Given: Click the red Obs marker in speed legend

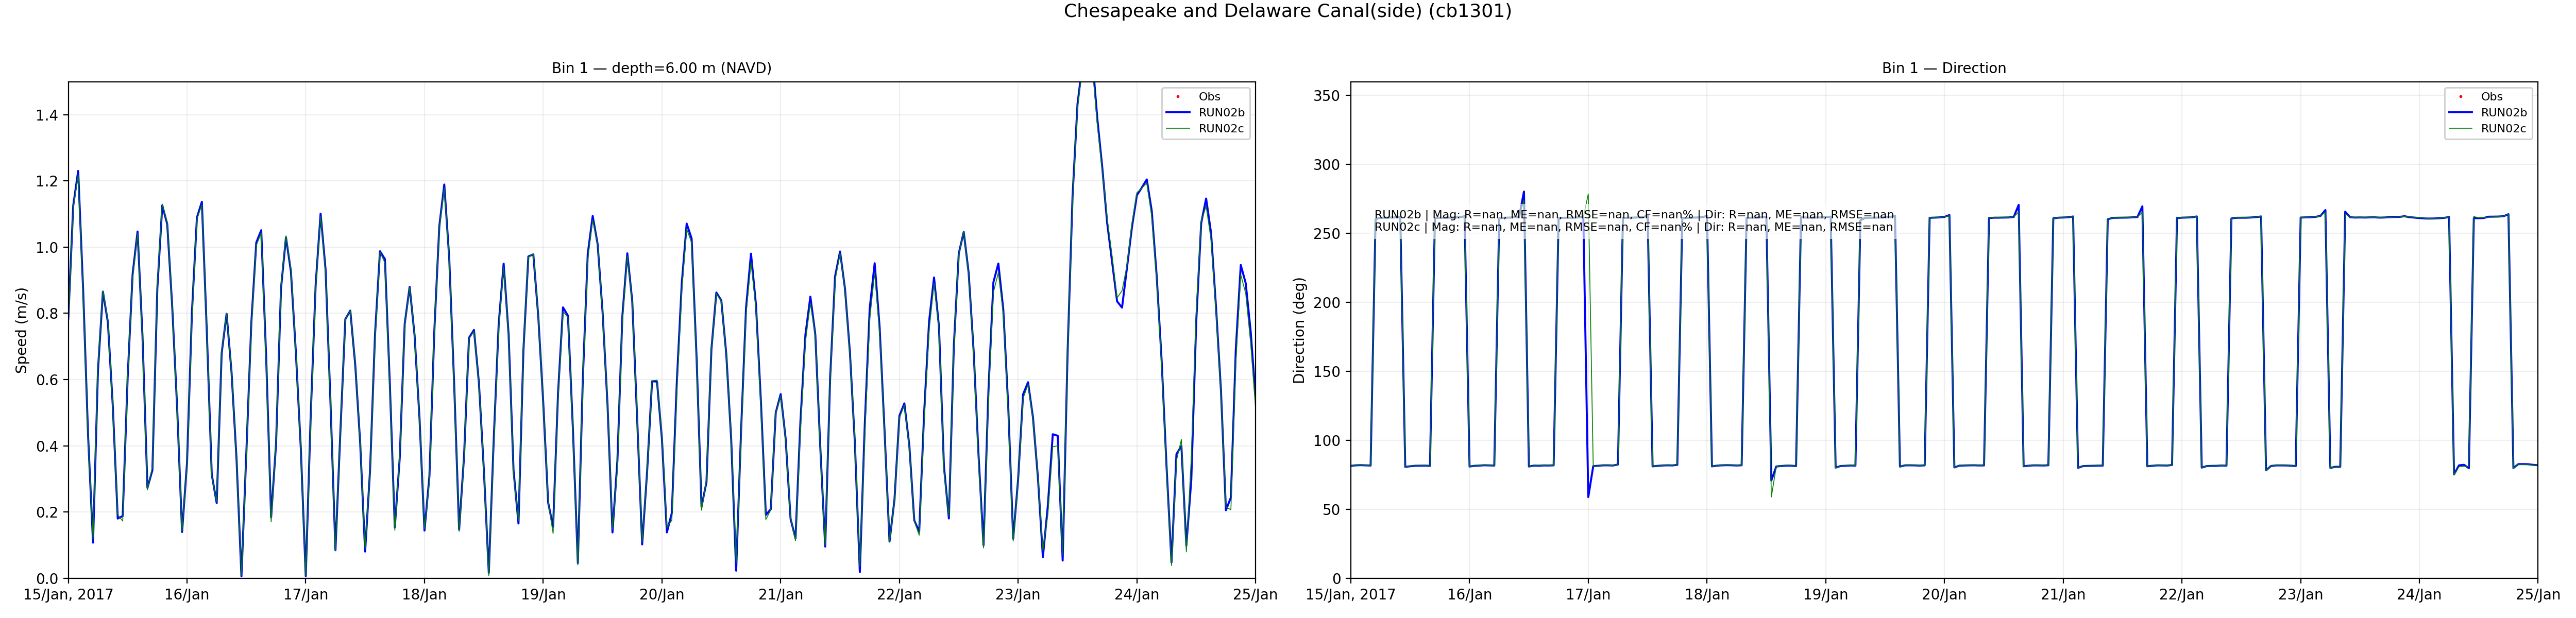Looking at the screenshot, I should [1178, 97].
